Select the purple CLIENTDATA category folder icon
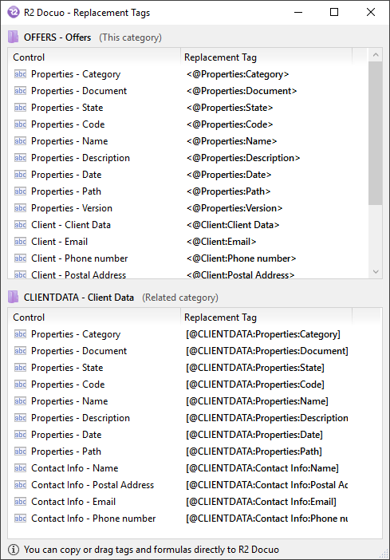This screenshot has height=560, width=390. tap(14, 297)
